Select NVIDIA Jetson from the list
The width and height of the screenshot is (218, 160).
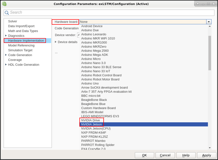coord(92,124)
